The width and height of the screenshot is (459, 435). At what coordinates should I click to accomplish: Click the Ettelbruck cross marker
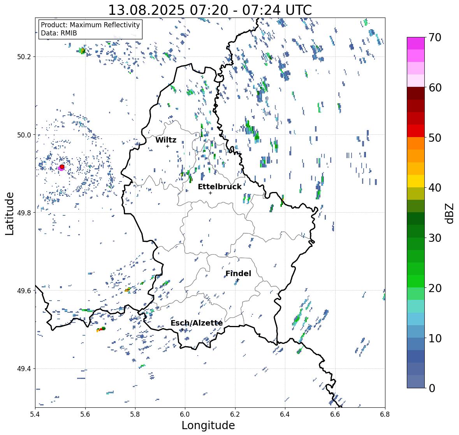(x=210, y=193)
